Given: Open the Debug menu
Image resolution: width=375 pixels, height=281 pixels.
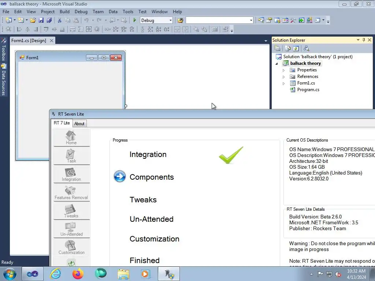Looking at the screenshot, I should (81, 11).
